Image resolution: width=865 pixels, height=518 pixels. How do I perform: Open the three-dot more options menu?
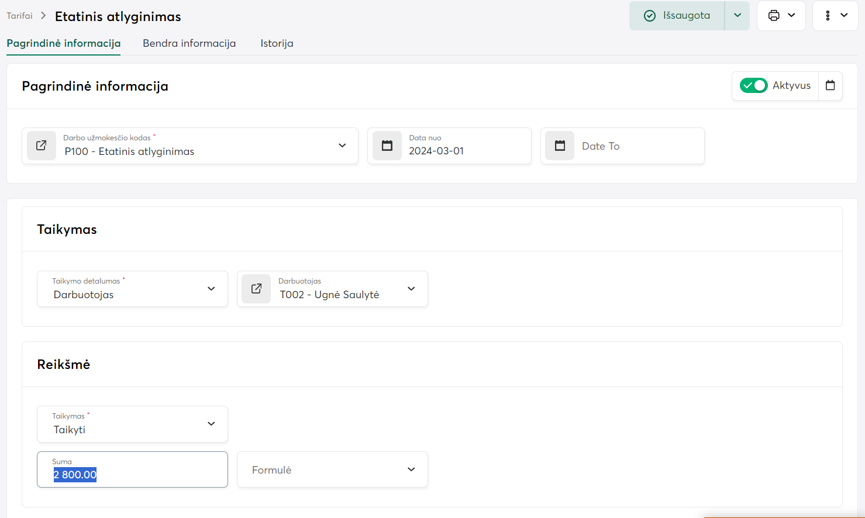pos(828,16)
